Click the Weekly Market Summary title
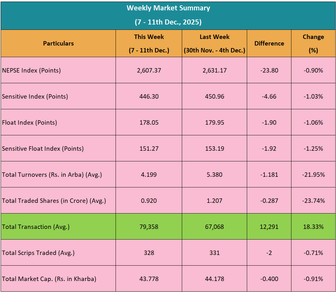336x292 pixels. [168, 8]
